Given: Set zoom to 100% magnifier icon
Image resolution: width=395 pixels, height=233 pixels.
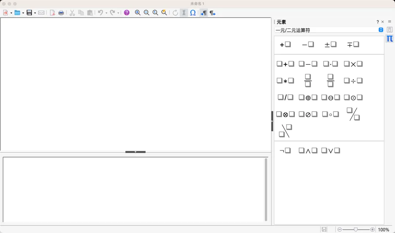Looking at the screenshot, I should point(155,12).
